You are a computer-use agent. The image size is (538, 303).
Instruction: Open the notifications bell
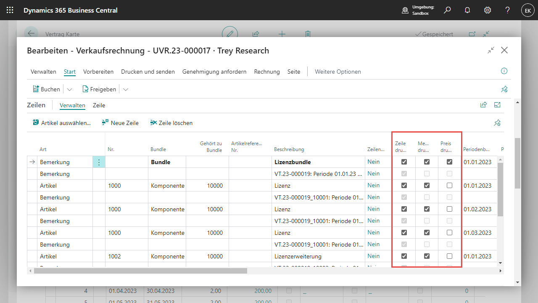[467, 10]
